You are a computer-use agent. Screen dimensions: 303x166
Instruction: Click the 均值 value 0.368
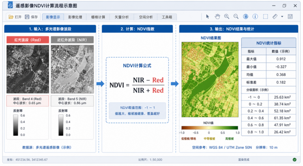(281, 75)
